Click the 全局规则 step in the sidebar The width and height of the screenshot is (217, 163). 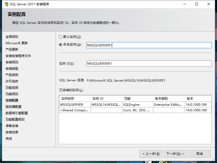coord(12,37)
